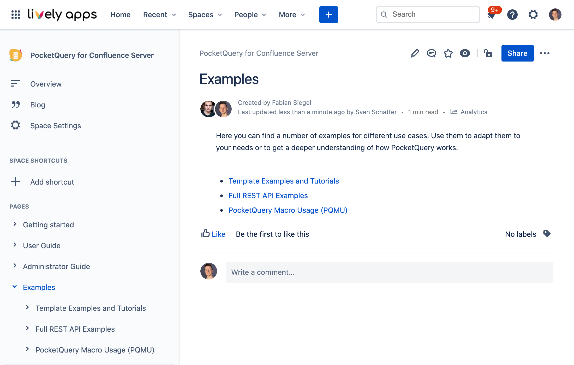Open the People dropdown menu
Screen dimensions: 574x365
[x=250, y=15]
